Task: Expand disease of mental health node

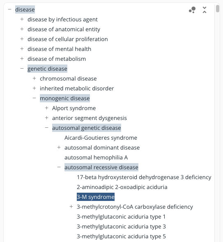Action: point(22,49)
